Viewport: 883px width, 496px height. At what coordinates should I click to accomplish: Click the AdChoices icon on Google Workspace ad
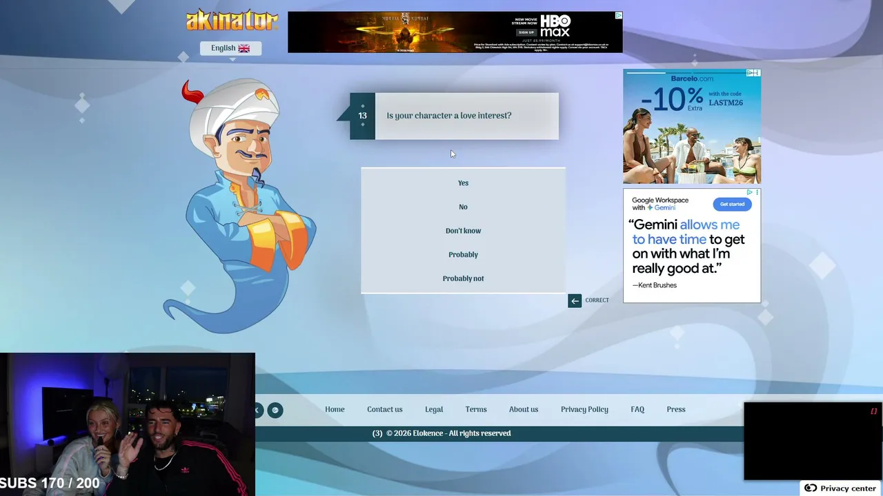(750, 192)
